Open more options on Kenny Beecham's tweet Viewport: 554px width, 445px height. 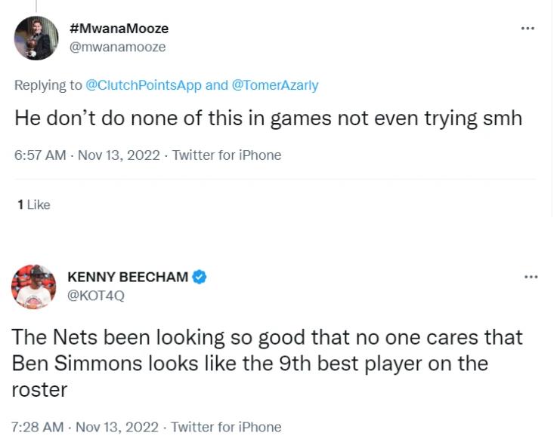[x=531, y=278]
